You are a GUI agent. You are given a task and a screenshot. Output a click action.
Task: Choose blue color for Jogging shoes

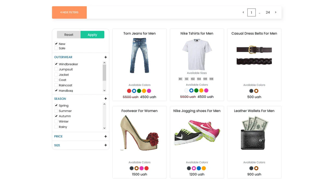coord(199,168)
